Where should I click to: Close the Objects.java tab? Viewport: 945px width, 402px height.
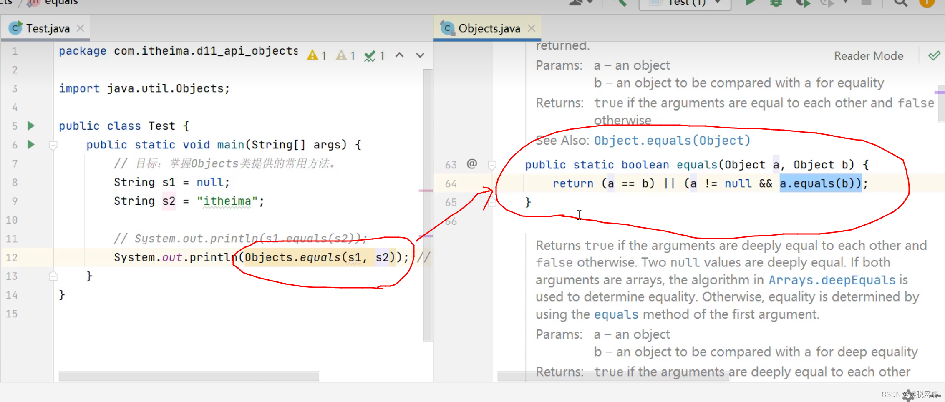[532, 28]
